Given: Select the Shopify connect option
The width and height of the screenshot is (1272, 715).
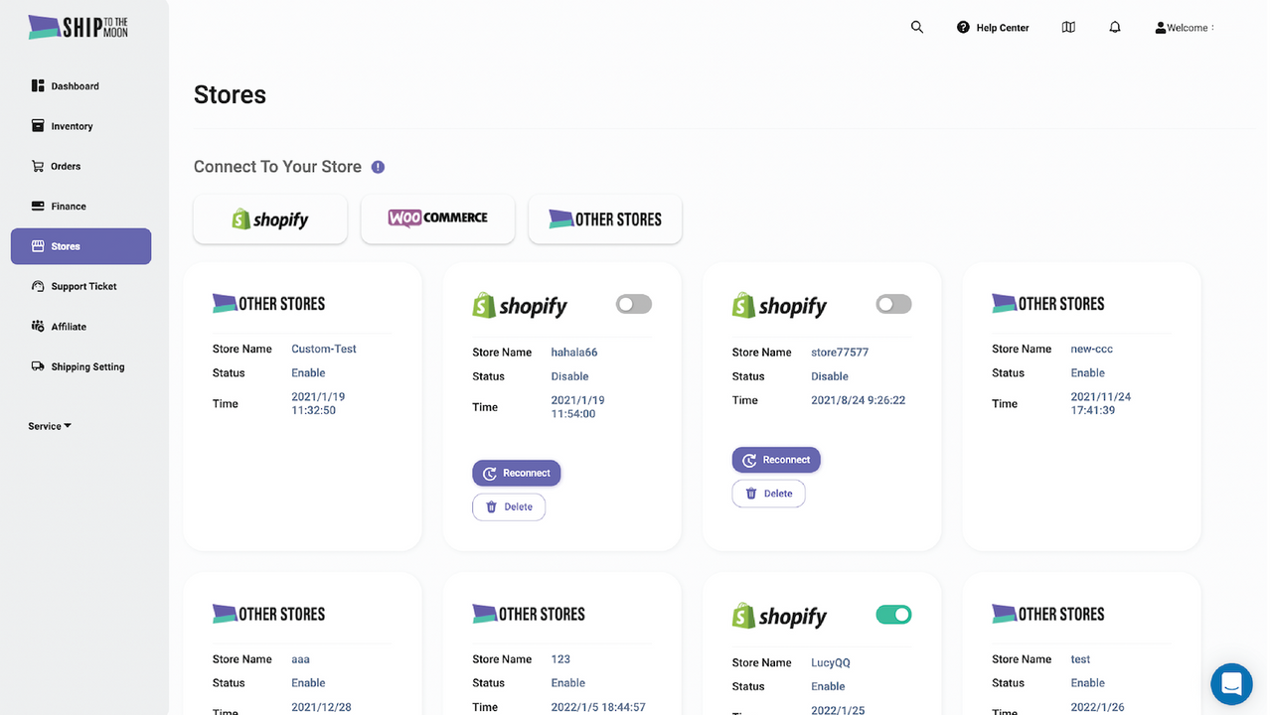Looking at the screenshot, I should tap(269, 218).
